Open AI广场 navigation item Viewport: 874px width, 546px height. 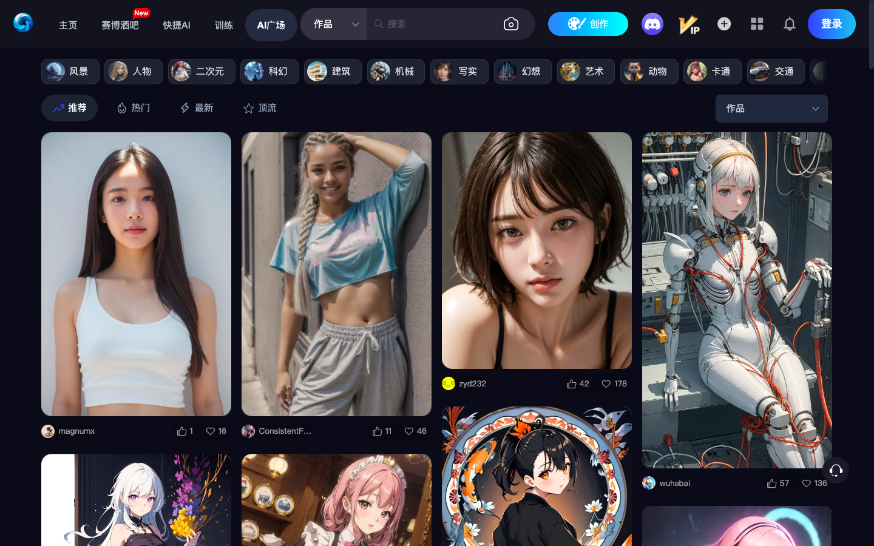tap(271, 25)
